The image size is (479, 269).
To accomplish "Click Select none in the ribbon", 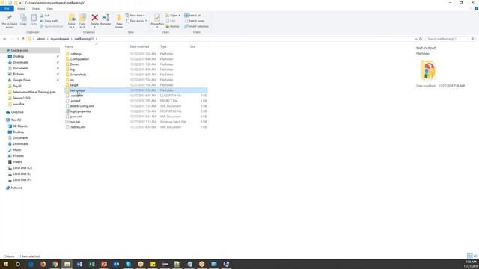I will pos(194,21).
